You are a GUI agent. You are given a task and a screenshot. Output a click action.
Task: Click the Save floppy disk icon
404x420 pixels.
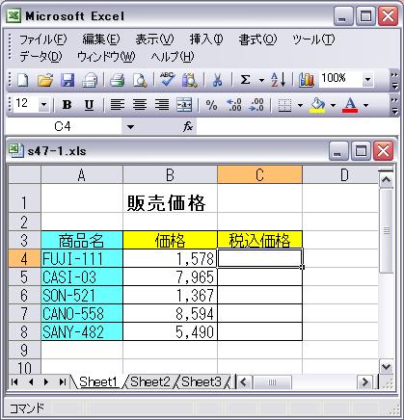67,80
